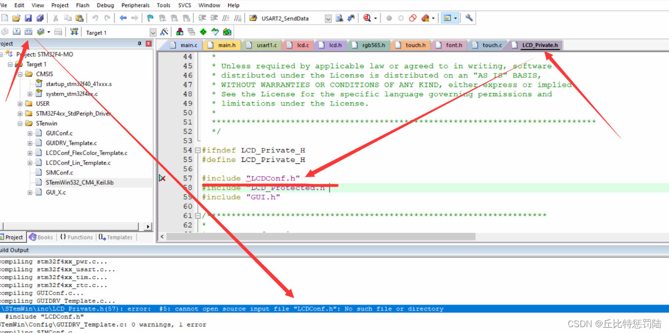Click the incremental find binoculars icon

(351, 18)
